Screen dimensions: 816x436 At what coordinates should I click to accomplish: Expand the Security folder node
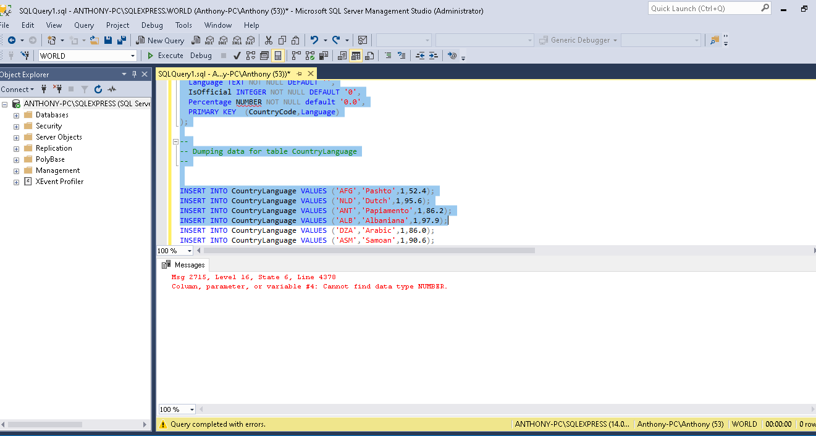(16, 126)
